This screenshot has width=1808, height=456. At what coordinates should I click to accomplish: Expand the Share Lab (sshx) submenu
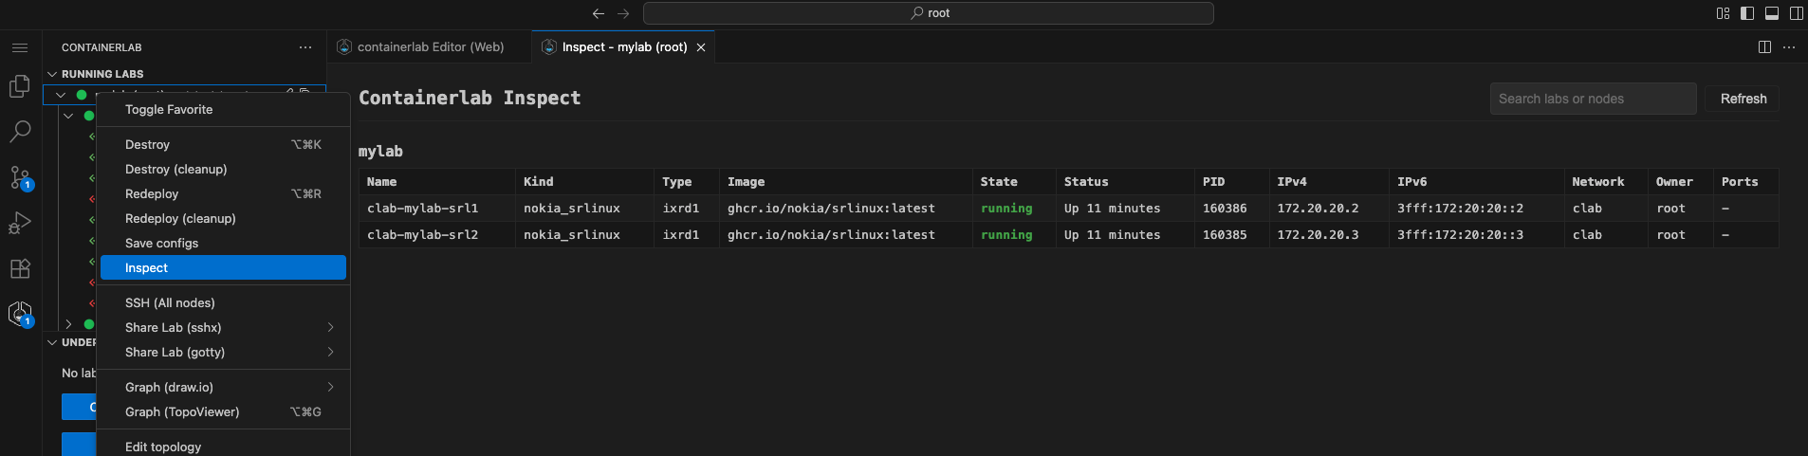[x=223, y=327]
